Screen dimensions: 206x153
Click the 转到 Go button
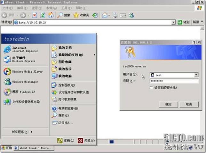(184, 22)
